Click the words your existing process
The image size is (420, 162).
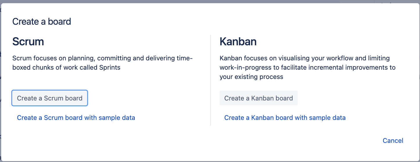251,77
